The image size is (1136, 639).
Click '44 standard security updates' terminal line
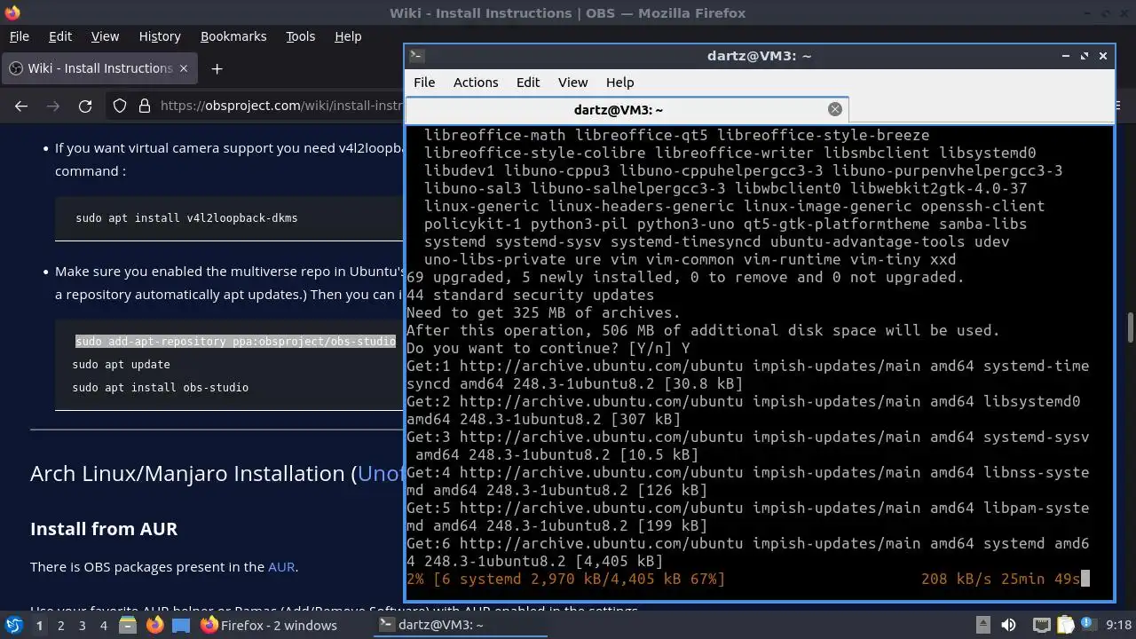[x=530, y=295]
